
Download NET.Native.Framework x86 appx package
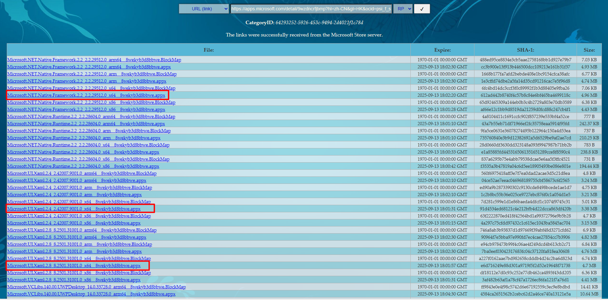[x=86, y=109]
